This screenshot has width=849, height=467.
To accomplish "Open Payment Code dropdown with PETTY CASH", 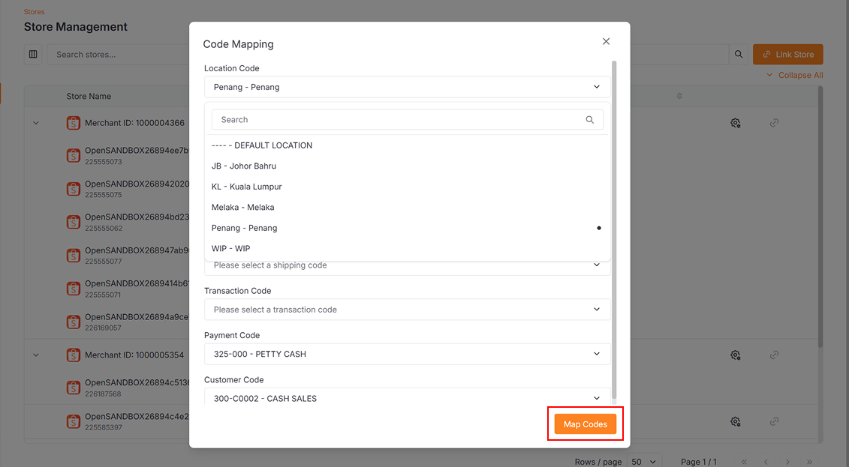I will pos(407,354).
